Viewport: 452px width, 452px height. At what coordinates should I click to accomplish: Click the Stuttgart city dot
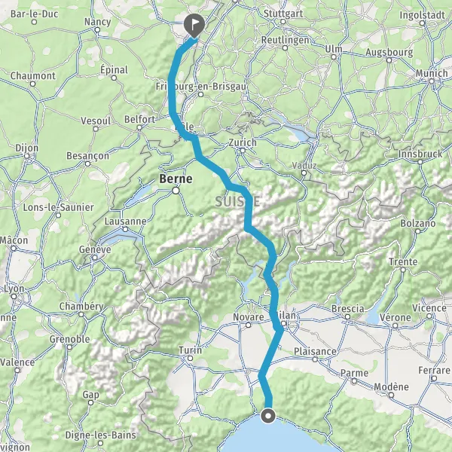click(x=283, y=22)
